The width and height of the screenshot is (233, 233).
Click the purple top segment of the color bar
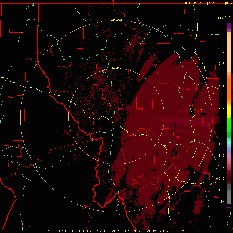229,26
